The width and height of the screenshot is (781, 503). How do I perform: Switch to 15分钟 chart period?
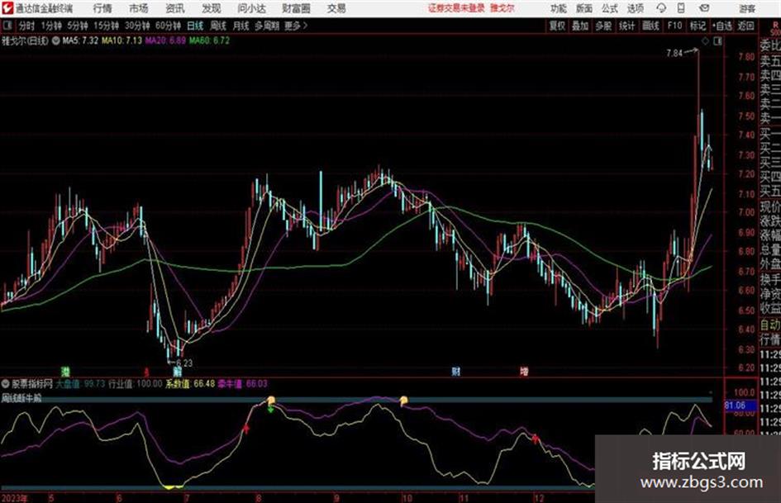point(106,26)
